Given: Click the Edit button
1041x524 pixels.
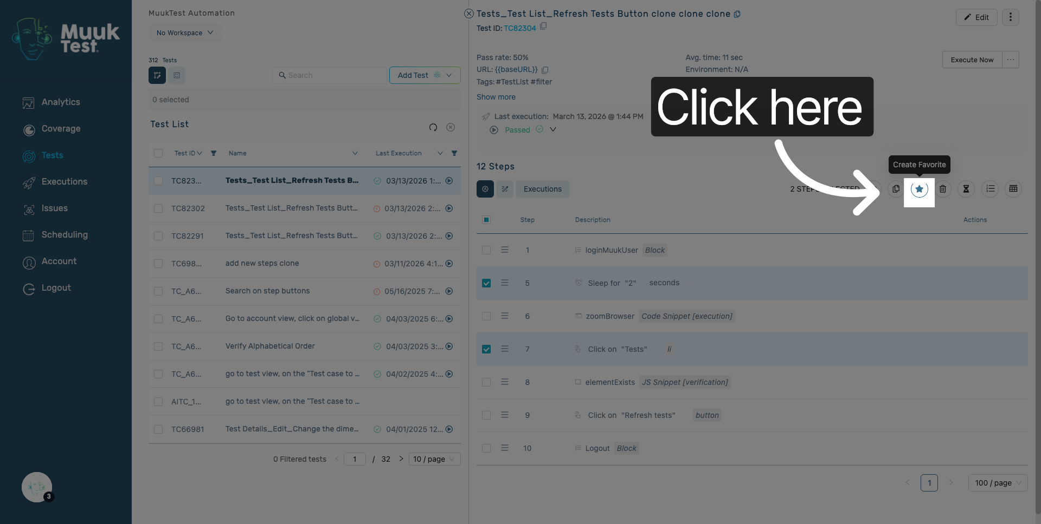Looking at the screenshot, I should click(x=976, y=17).
